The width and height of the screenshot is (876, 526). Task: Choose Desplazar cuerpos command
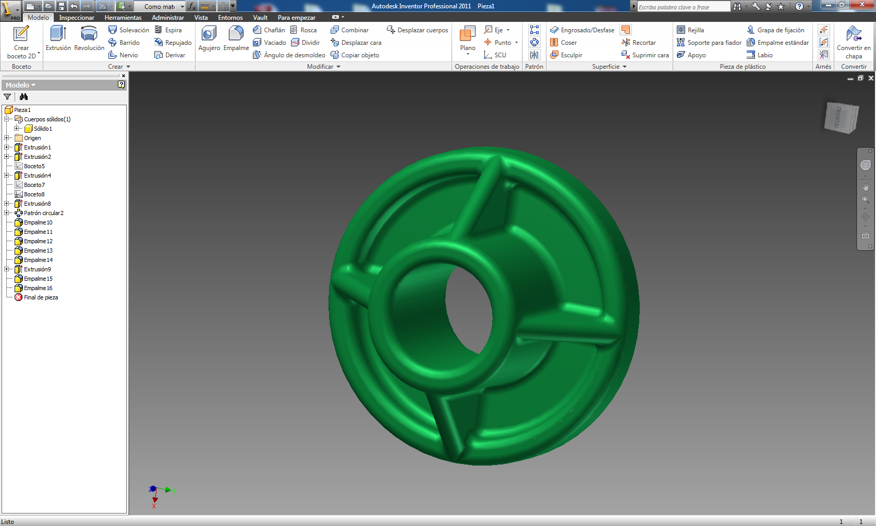pos(417,30)
